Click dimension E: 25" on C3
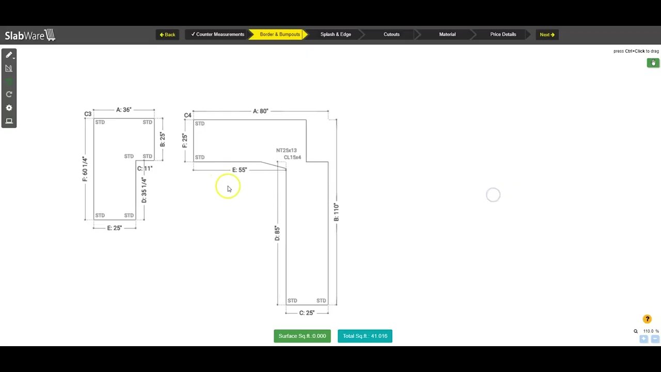 pyautogui.click(x=115, y=228)
